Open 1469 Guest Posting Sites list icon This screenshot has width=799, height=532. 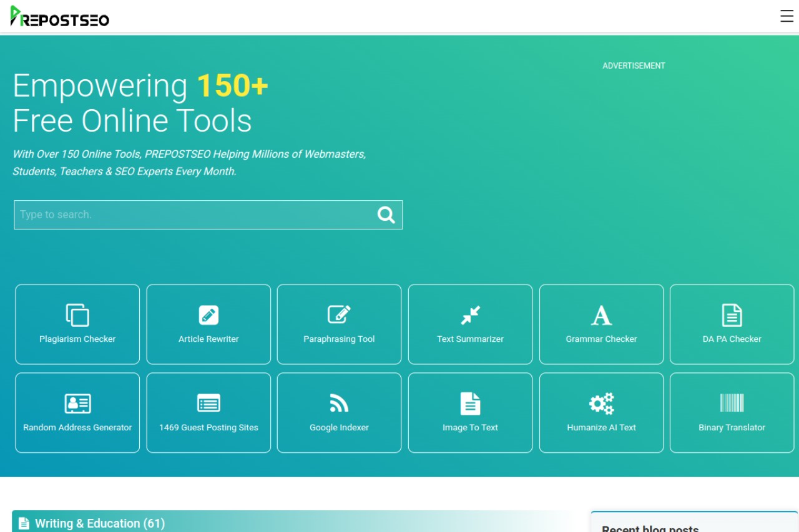click(x=208, y=404)
